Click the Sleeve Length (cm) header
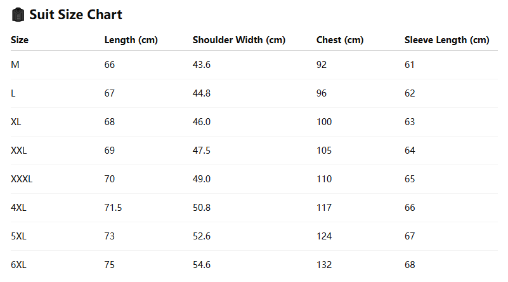The height and width of the screenshot is (282, 508). click(446, 40)
